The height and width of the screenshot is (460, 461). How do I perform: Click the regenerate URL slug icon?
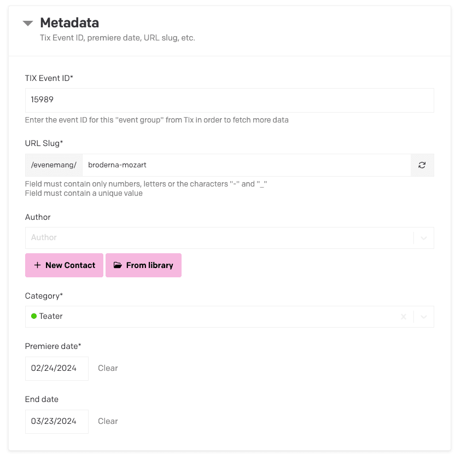(422, 165)
